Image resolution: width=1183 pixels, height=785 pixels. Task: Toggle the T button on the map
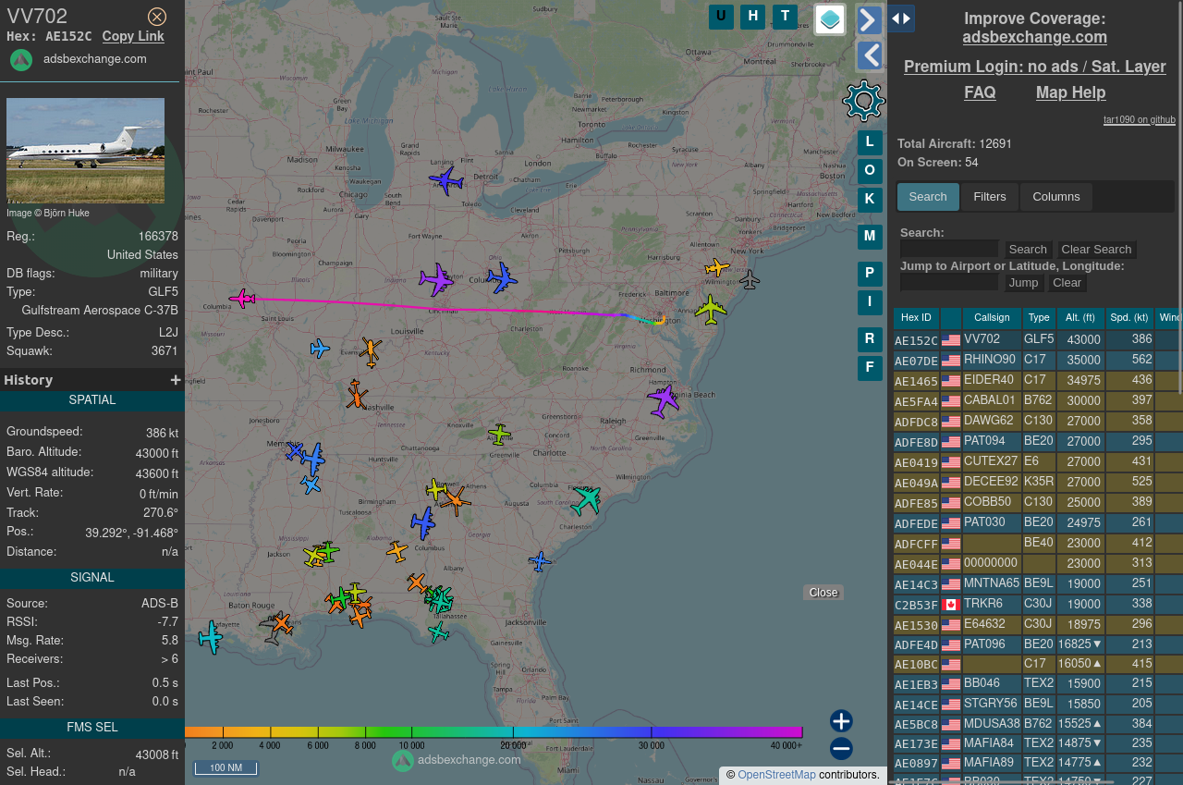tap(785, 17)
